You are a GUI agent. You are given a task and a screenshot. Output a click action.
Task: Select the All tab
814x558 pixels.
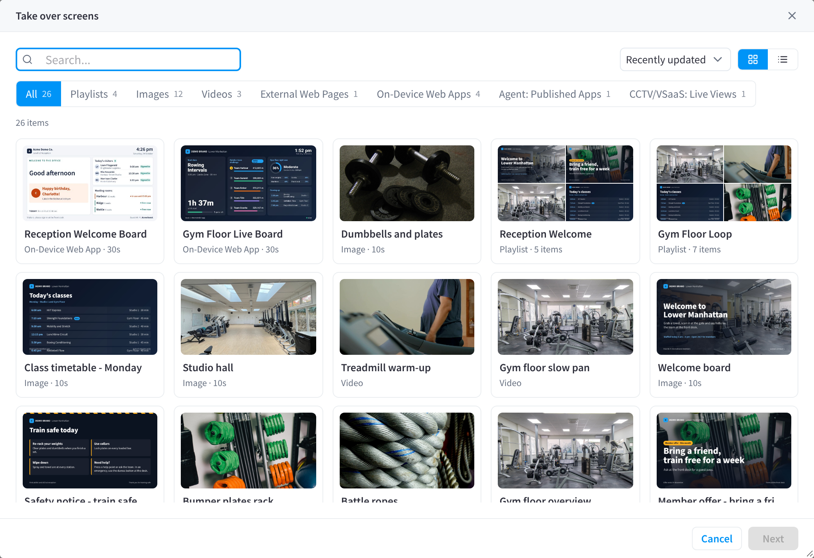(x=39, y=94)
